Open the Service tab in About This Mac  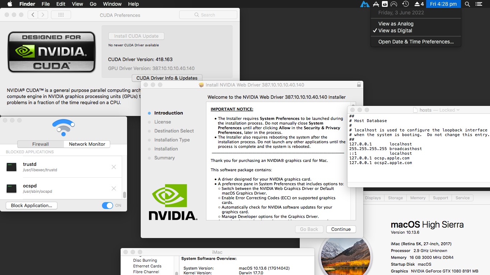pos(462,198)
